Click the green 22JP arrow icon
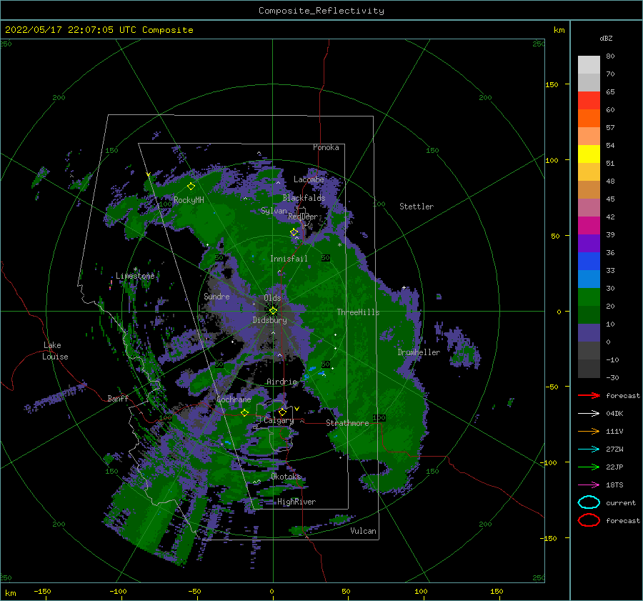This screenshot has width=643, height=601. coord(589,467)
